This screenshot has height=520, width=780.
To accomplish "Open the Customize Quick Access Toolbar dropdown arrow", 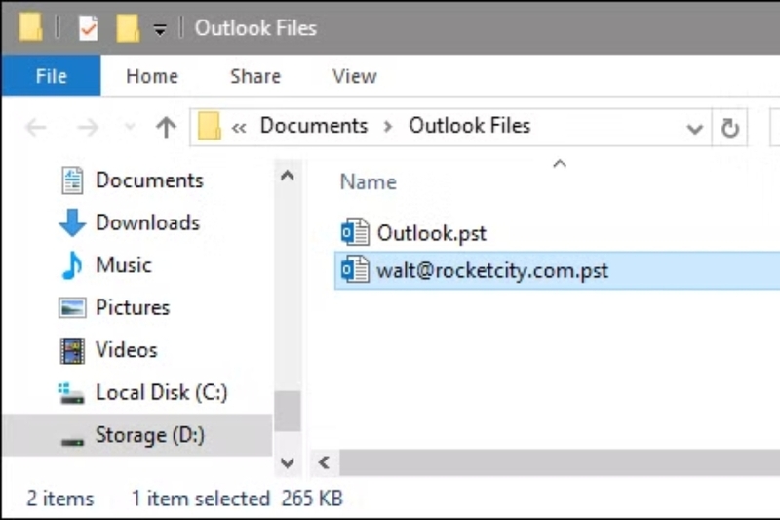I will click(160, 29).
